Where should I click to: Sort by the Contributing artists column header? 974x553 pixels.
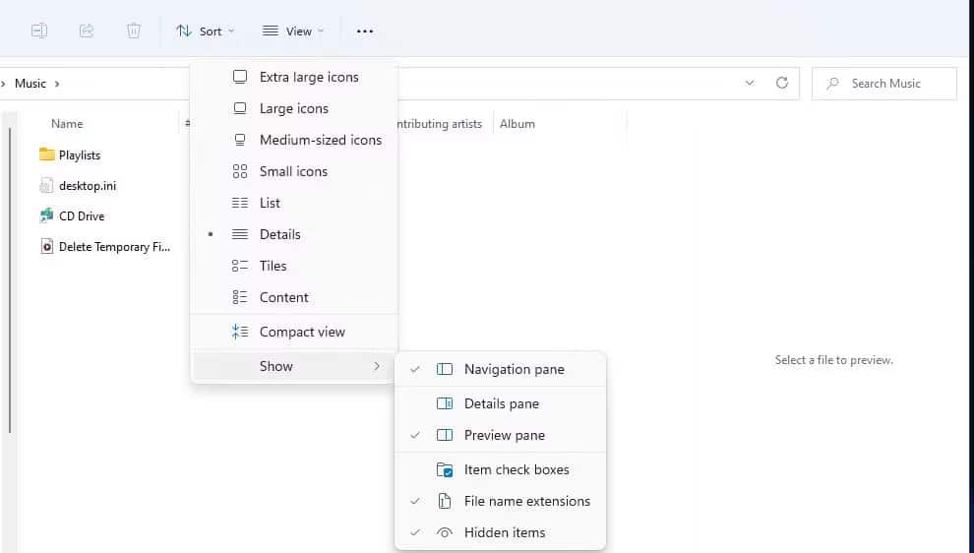pyautogui.click(x=440, y=124)
